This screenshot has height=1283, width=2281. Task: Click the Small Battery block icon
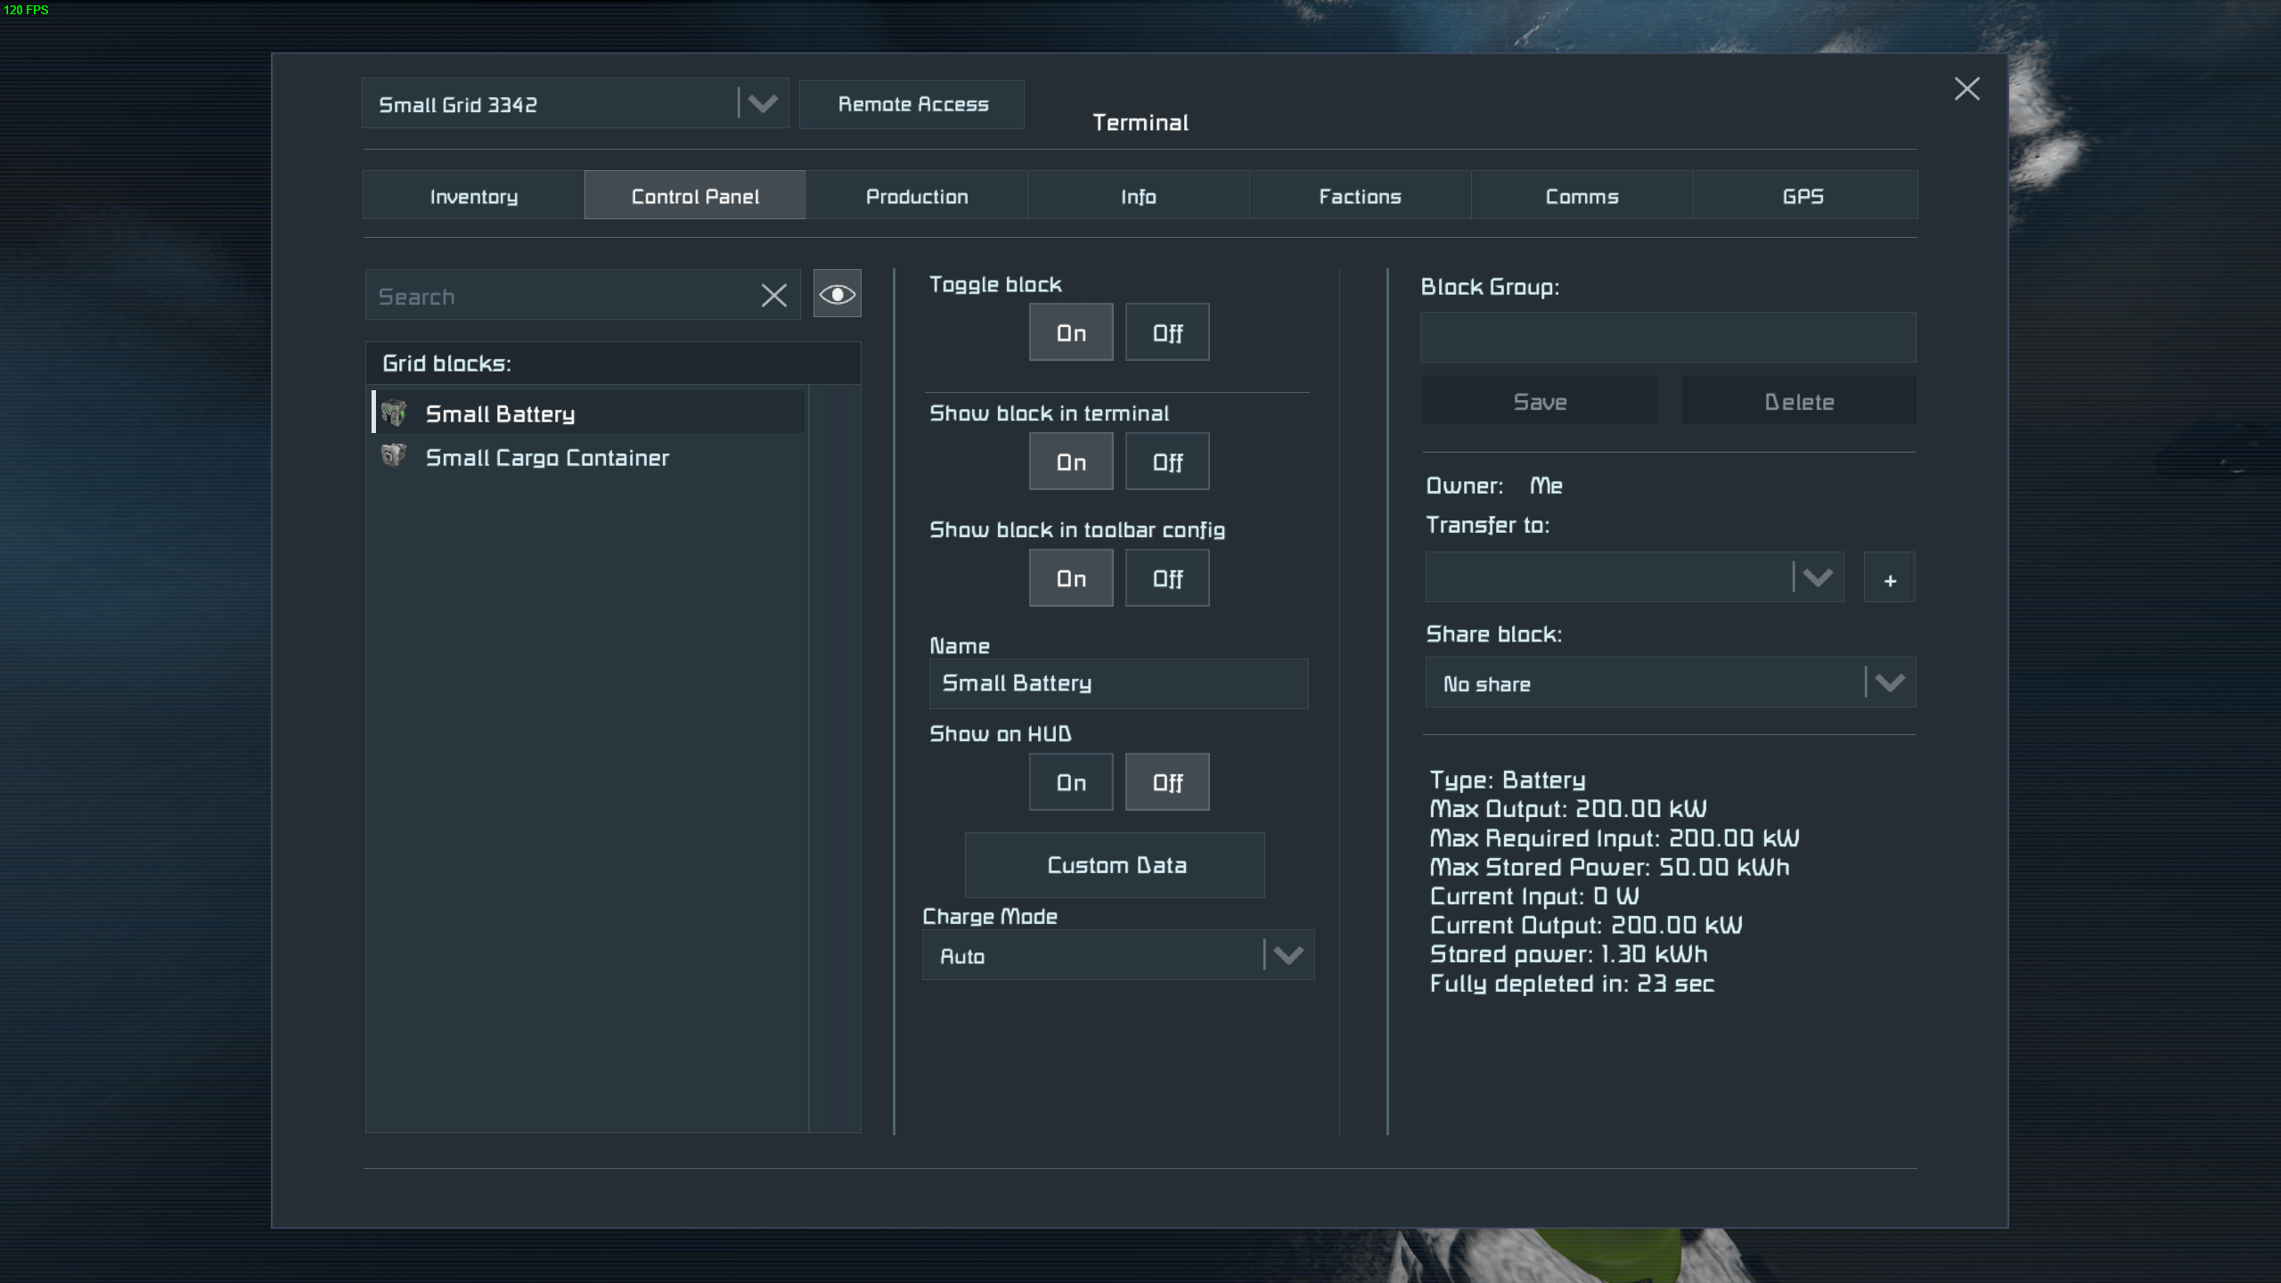point(394,413)
